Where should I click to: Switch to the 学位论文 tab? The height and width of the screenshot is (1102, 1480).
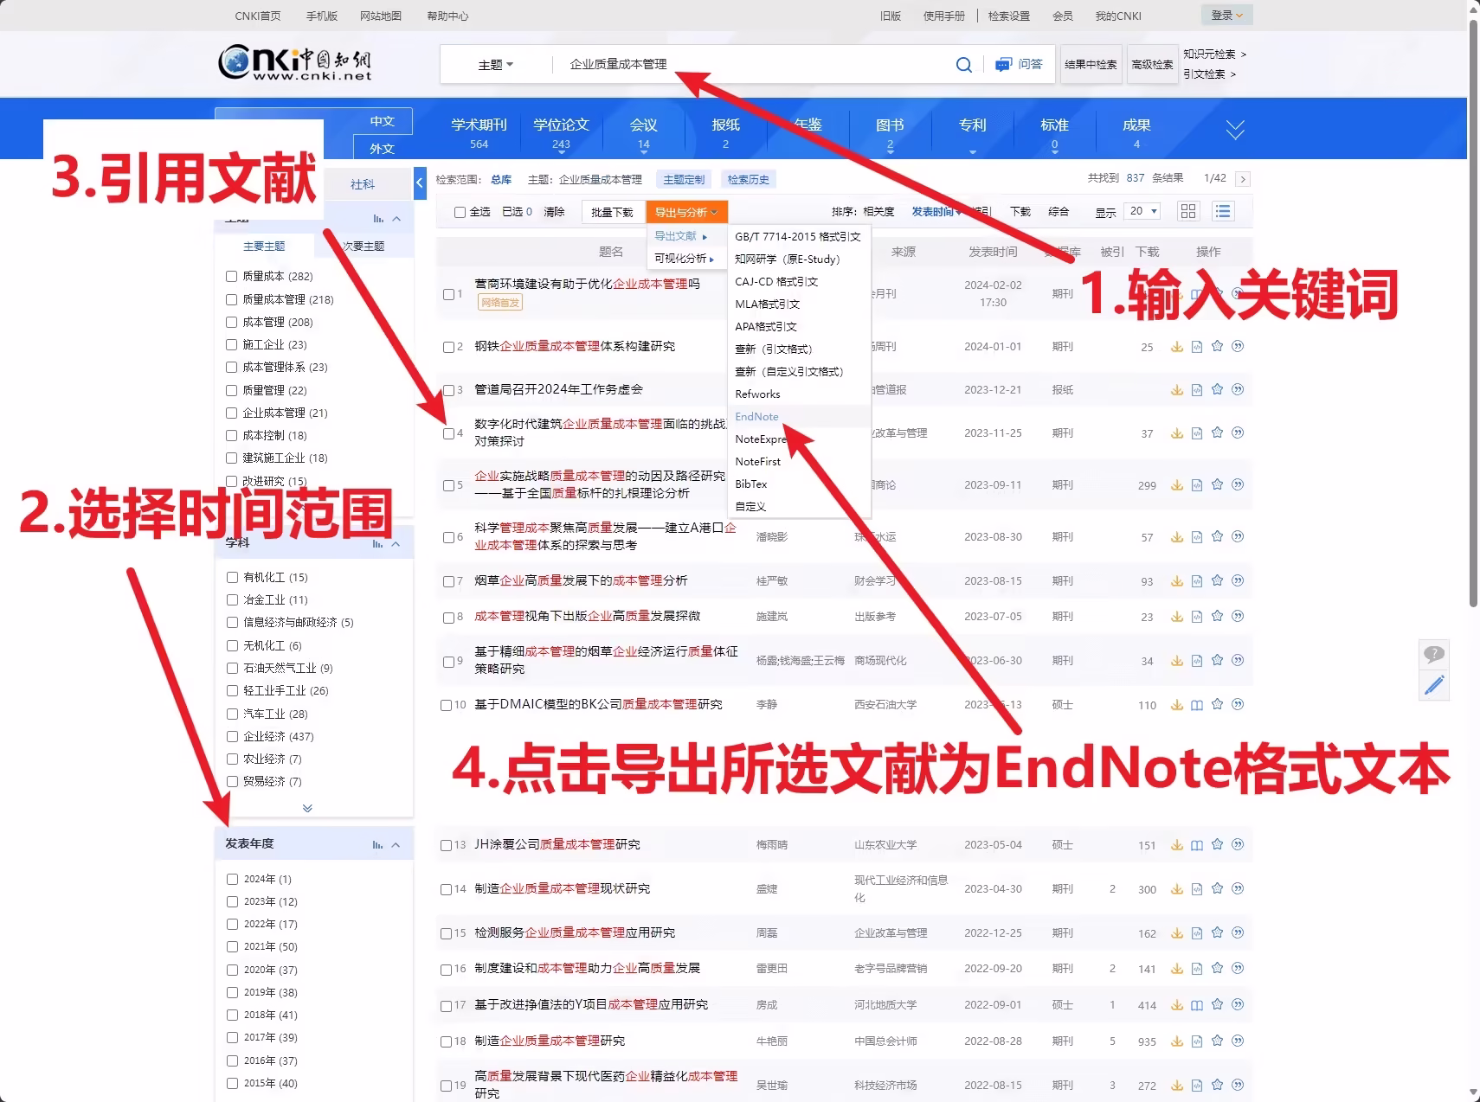click(561, 125)
